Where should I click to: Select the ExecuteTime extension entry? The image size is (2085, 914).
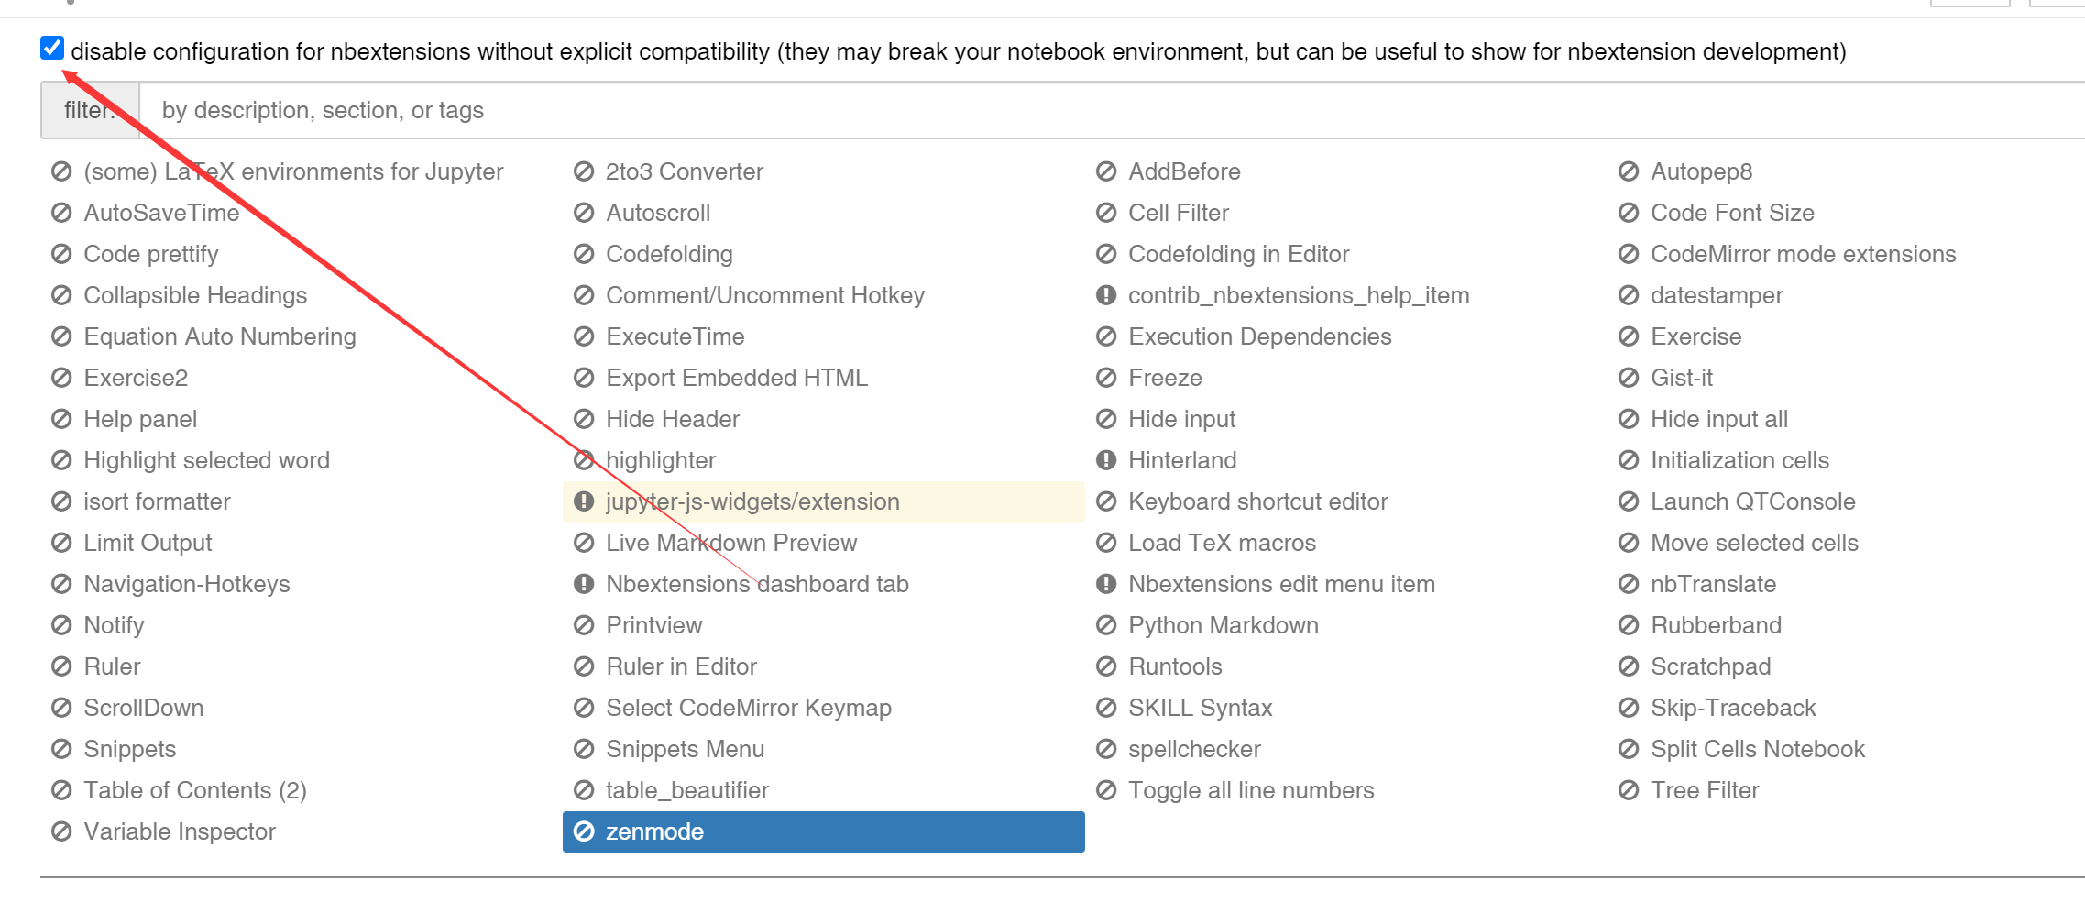click(675, 336)
